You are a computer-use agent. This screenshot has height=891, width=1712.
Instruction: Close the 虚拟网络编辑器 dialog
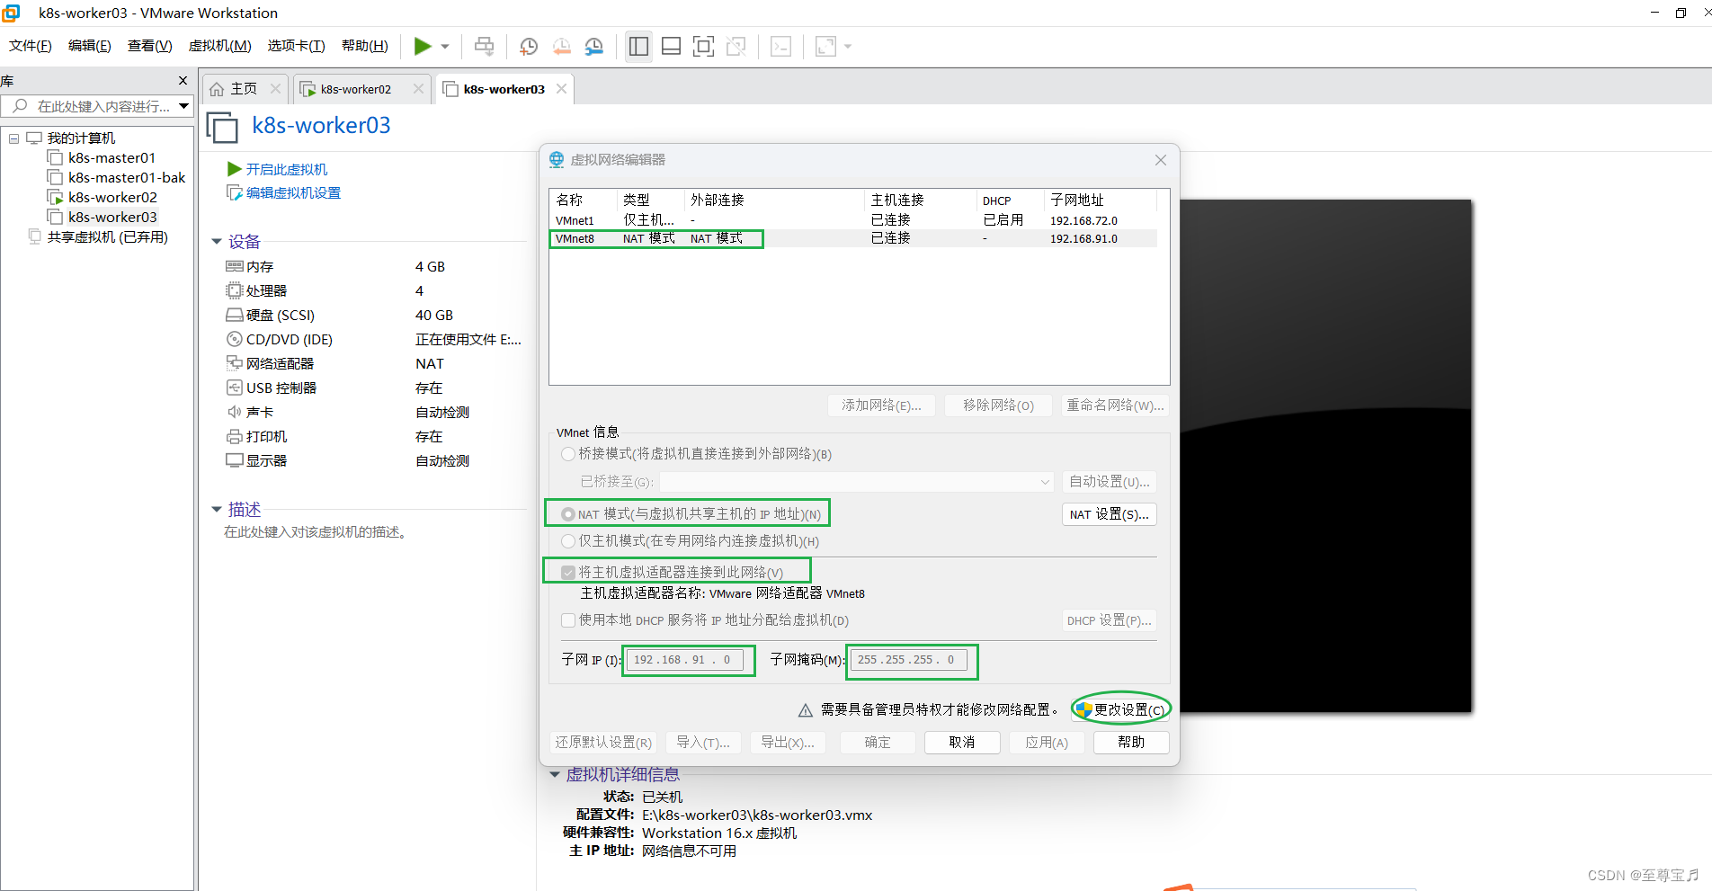click(x=1161, y=160)
